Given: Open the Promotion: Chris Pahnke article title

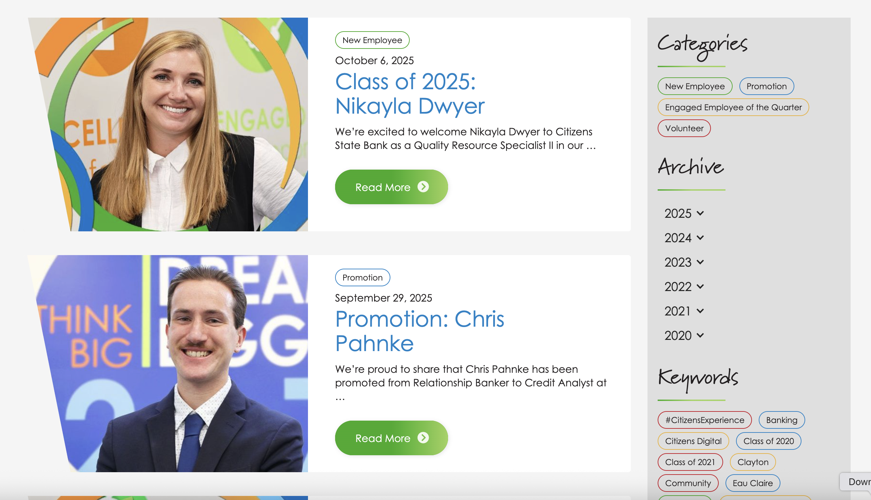Looking at the screenshot, I should coord(420,331).
